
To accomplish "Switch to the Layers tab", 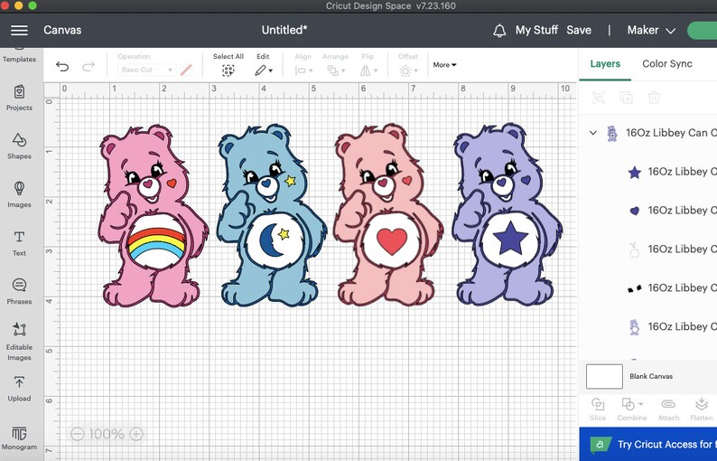I will coord(605,63).
